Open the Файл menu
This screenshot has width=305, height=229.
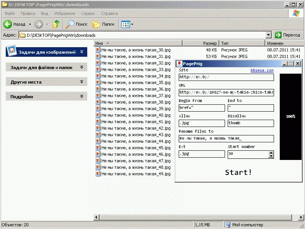pyautogui.click(x=10, y=13)
